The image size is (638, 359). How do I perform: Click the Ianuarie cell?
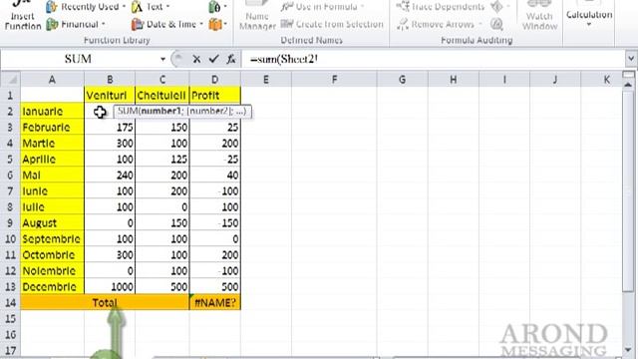tap(52, 111)
